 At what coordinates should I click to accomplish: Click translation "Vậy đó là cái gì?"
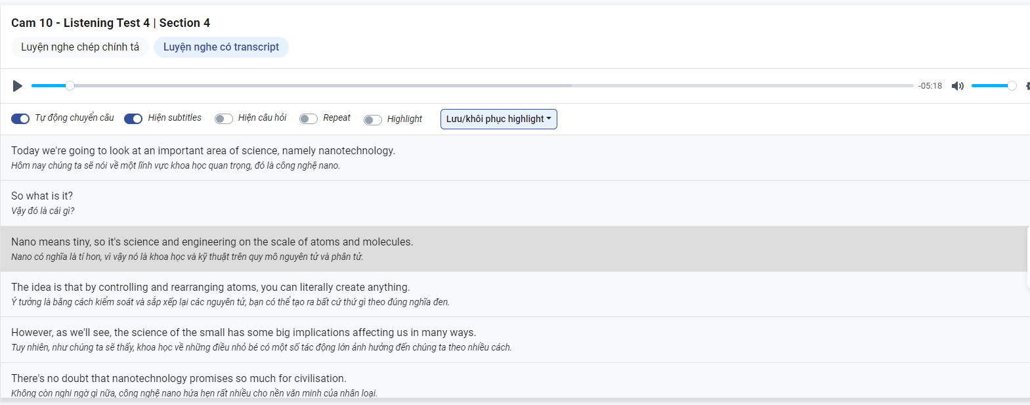coord(43,211)
